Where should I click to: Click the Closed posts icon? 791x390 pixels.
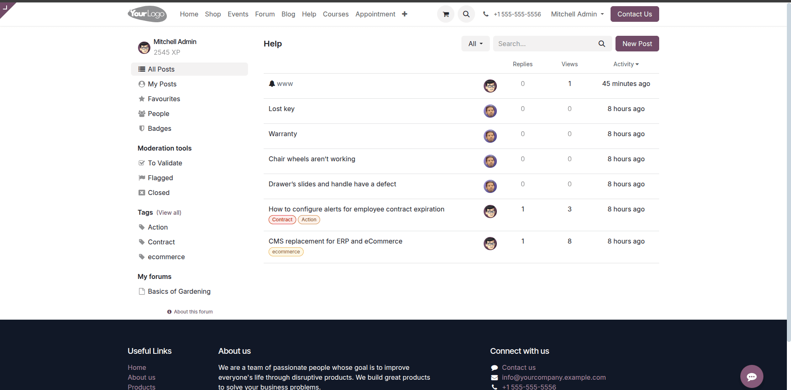pyautogui.click(x=142, y=193)
